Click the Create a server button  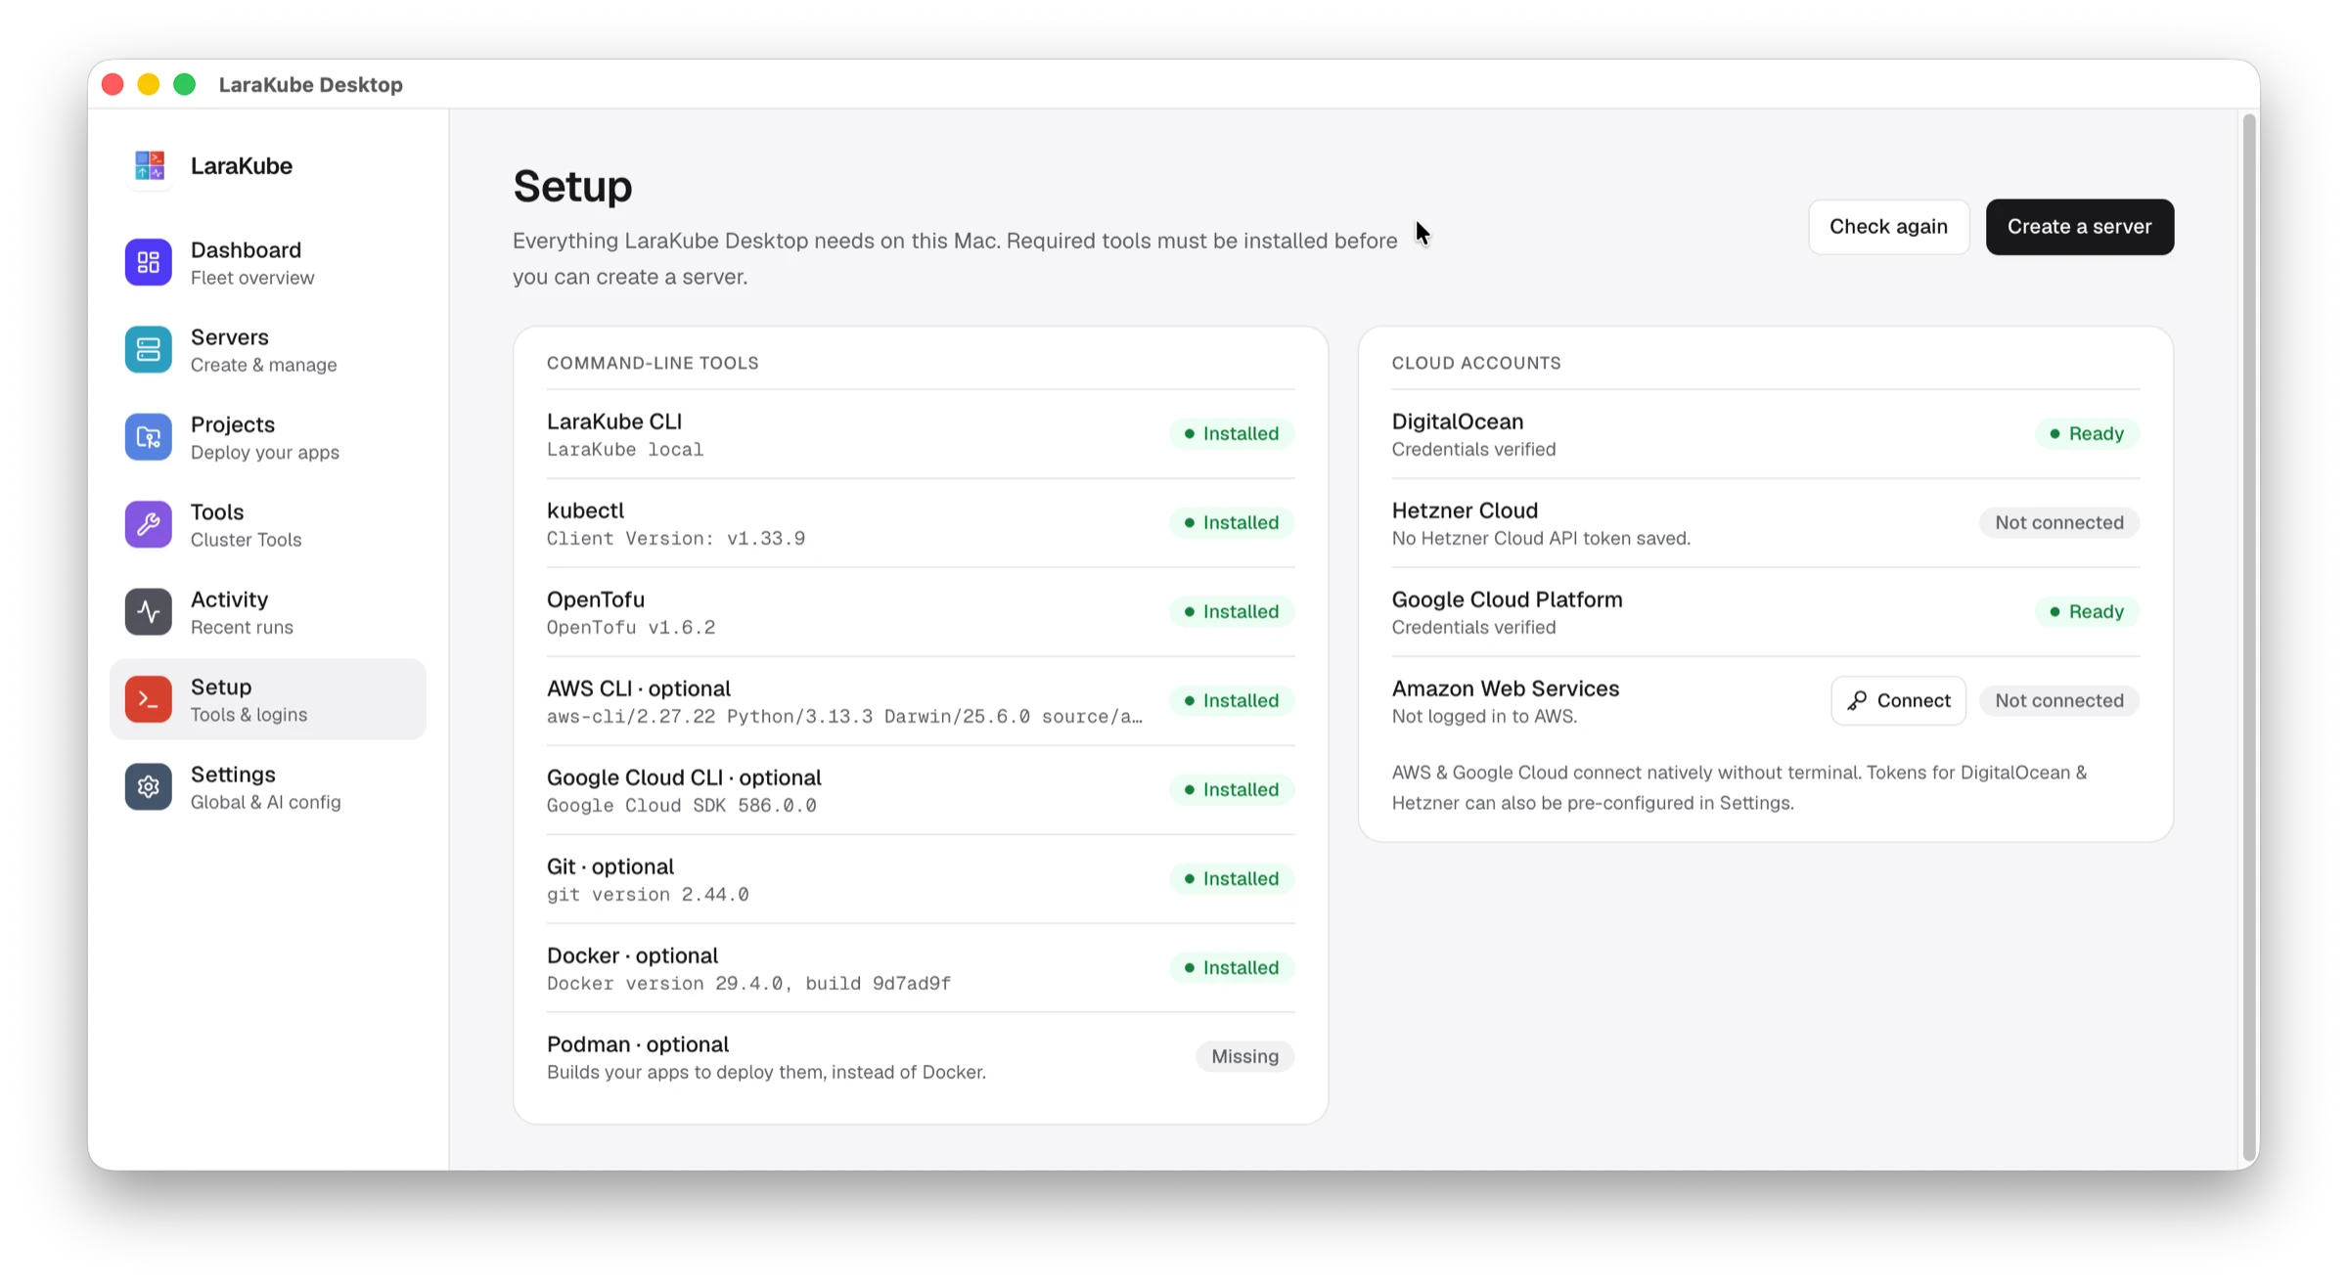(x=2079, y=227)
